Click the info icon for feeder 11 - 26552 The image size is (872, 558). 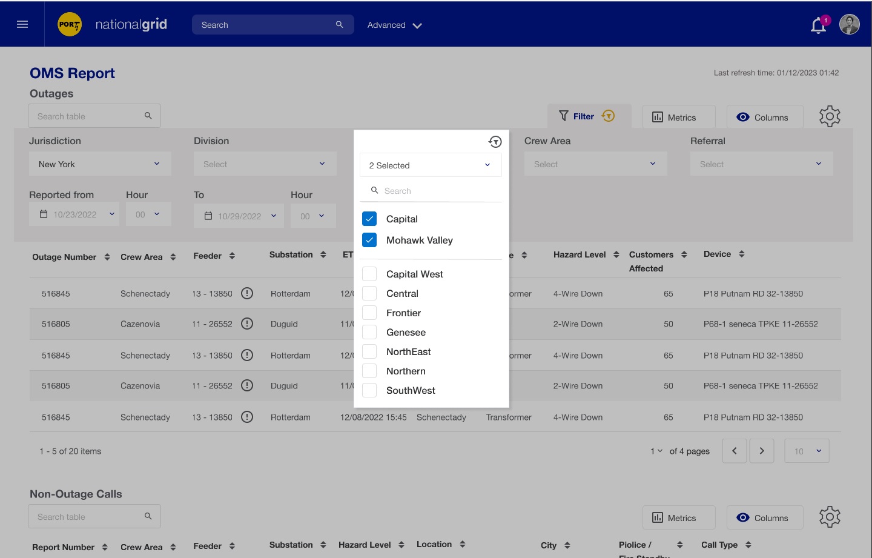tap(247, 324)
